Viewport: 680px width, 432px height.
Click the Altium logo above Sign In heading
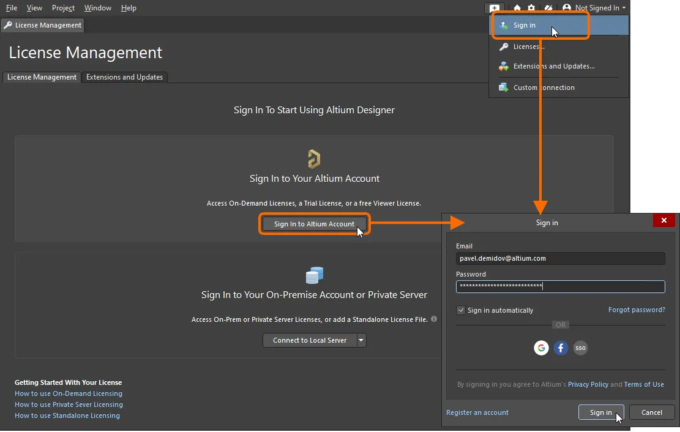(314, 158)
